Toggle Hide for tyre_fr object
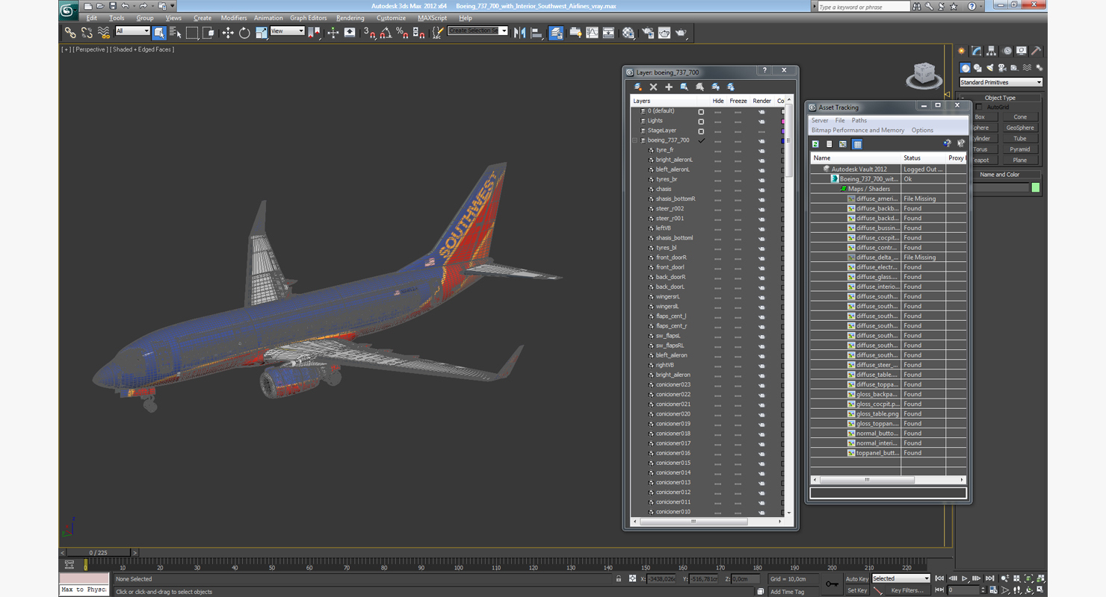The image size is (1106, 597). tap(717, 150)
